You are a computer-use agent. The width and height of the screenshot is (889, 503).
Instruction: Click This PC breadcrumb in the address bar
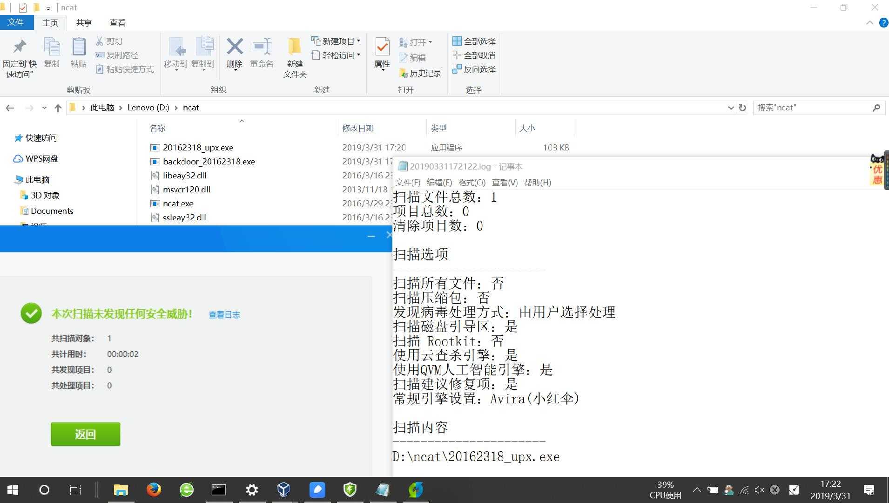coord(102,108)
